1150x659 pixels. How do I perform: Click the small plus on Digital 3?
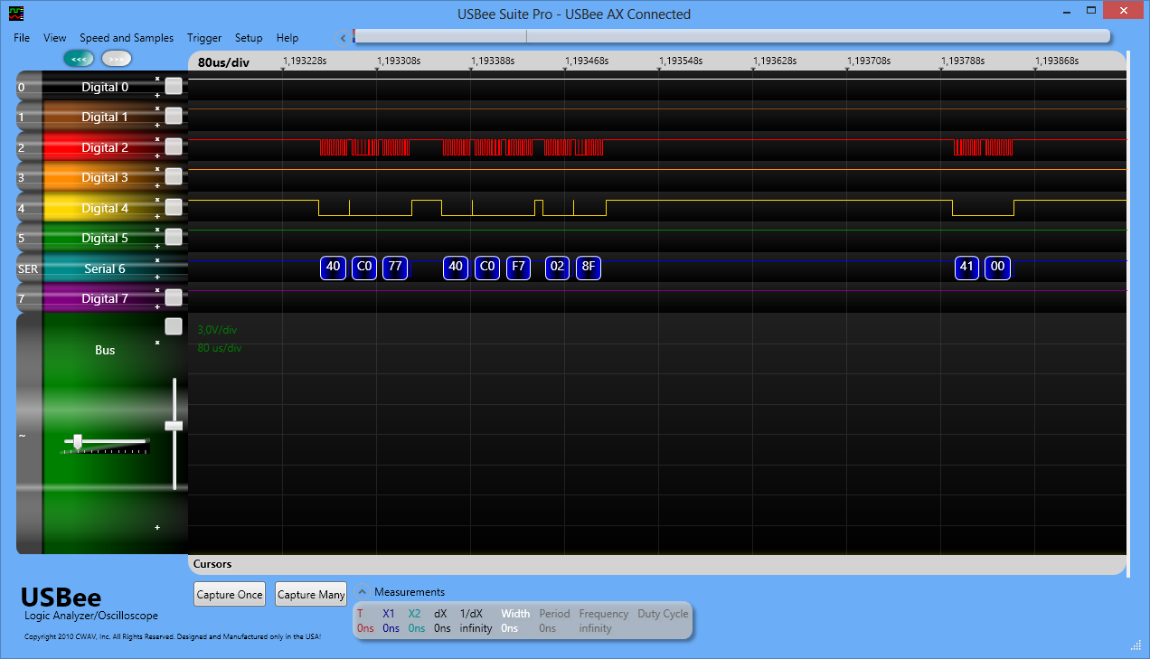coord(157,185)
